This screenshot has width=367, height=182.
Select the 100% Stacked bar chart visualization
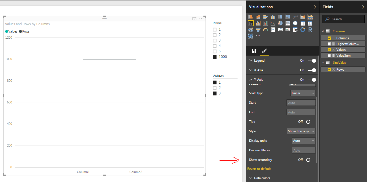click(280, 17)
